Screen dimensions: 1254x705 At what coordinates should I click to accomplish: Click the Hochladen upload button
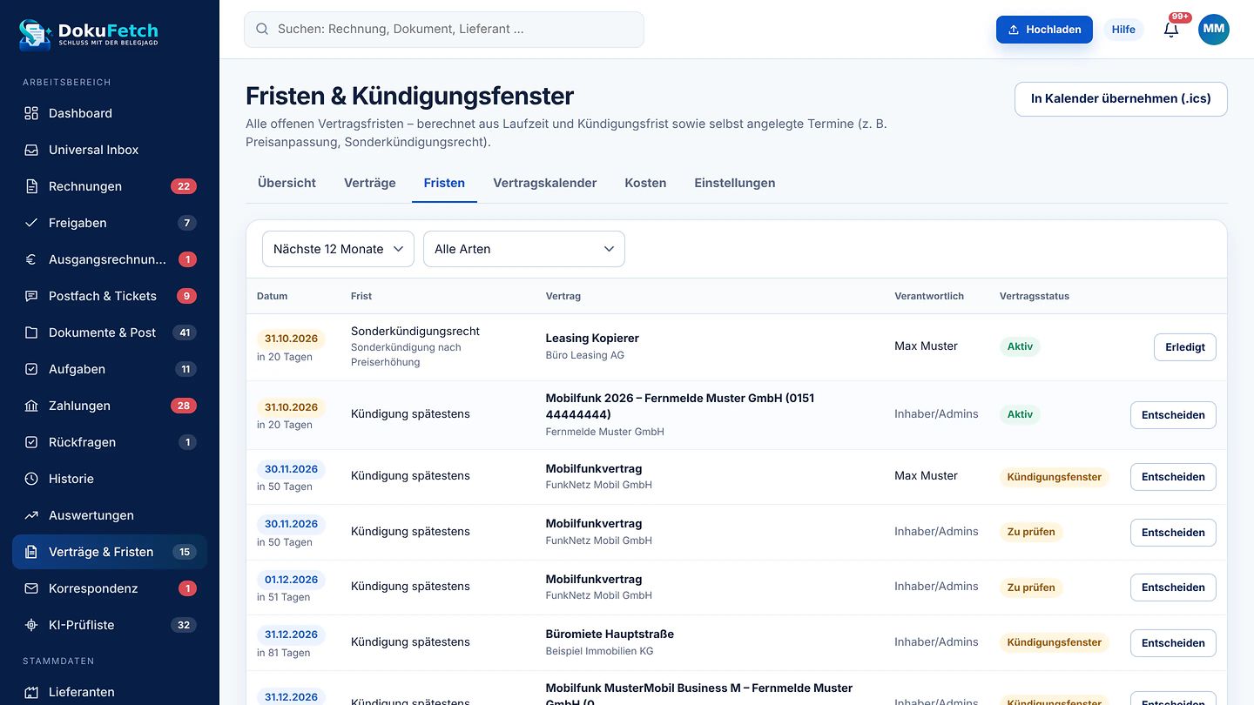click(1044, 30)
